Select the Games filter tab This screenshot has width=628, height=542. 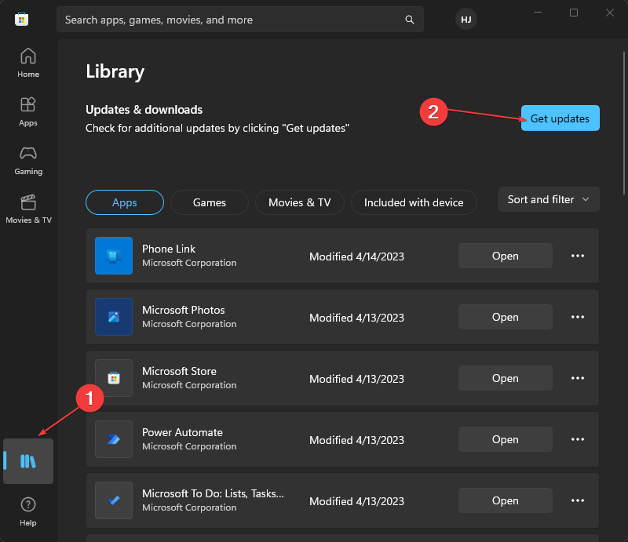coord(210,202)
